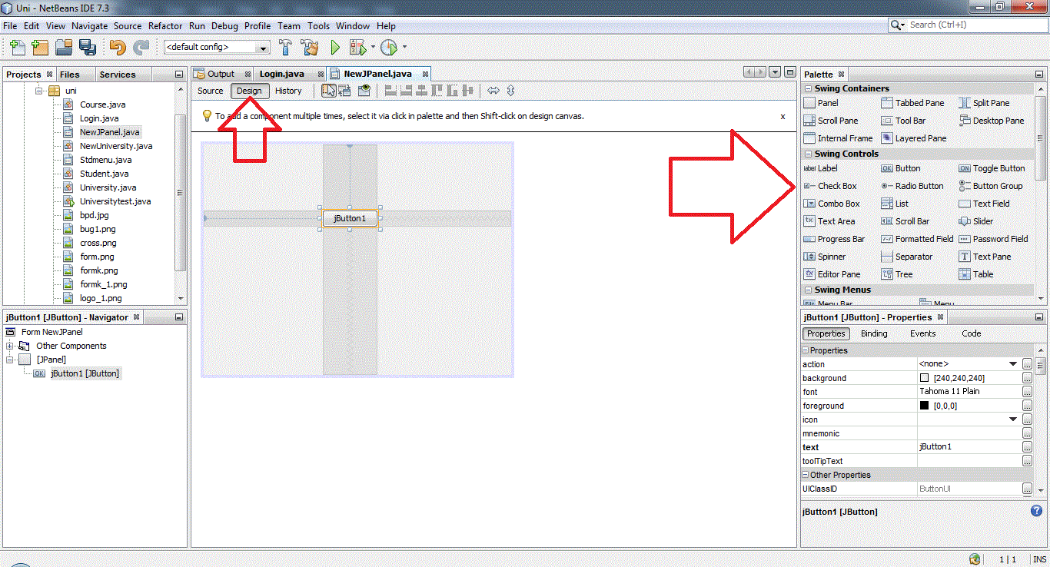1050x567 pixels.
Task: Click the Preview Design eye icon
Action: (364, 91)
